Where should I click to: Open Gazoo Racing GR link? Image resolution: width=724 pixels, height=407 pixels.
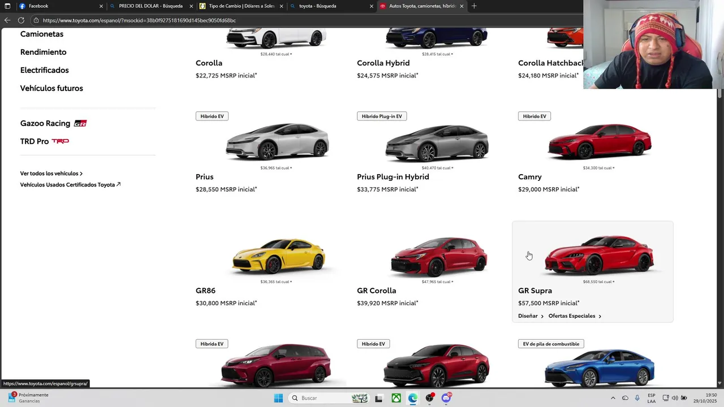(53, 123)
